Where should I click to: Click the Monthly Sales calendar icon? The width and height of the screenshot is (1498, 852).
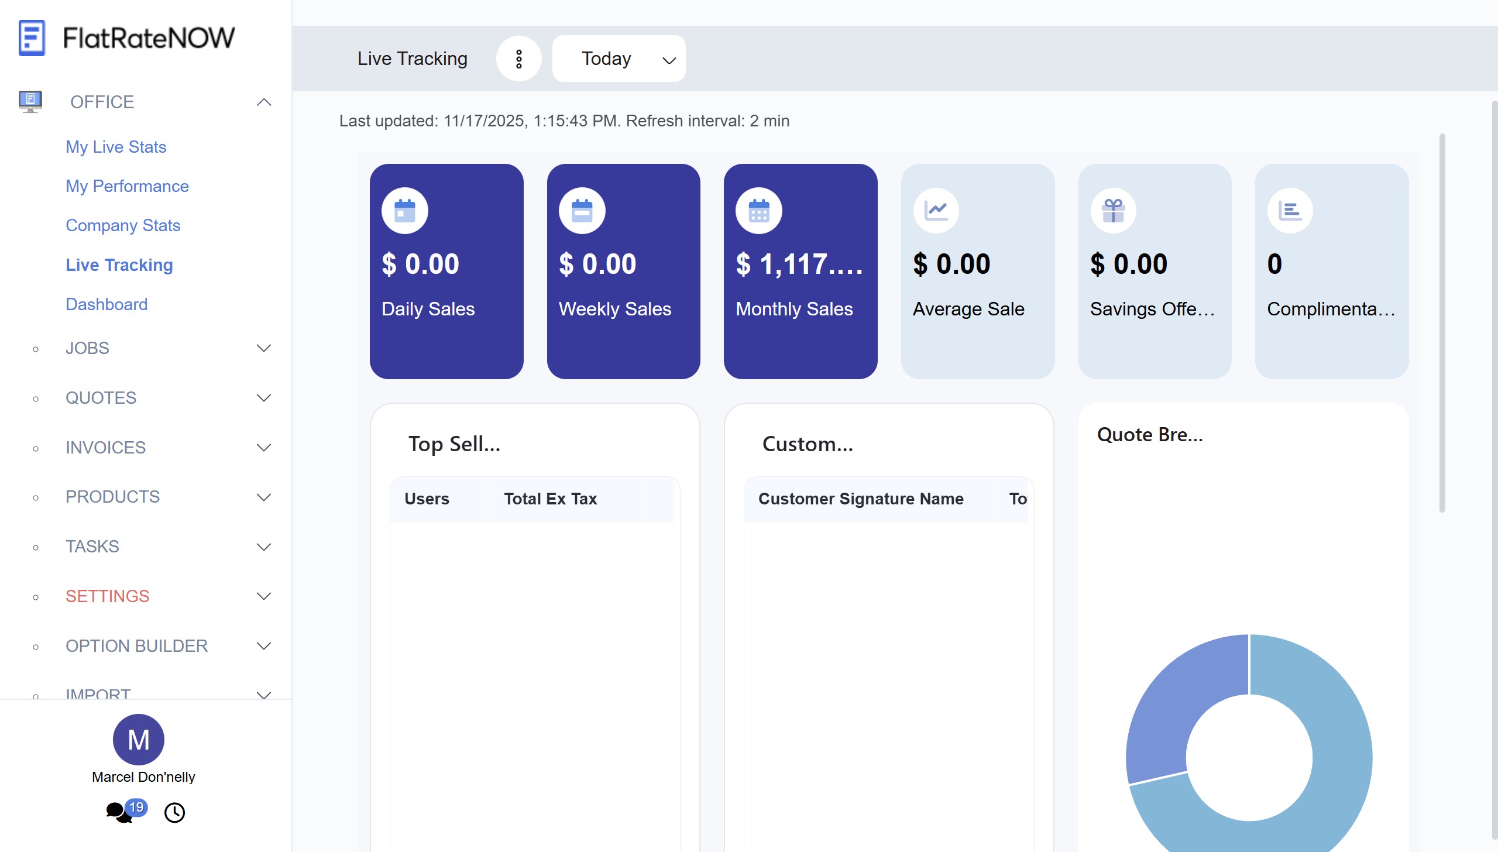[758, 211]
